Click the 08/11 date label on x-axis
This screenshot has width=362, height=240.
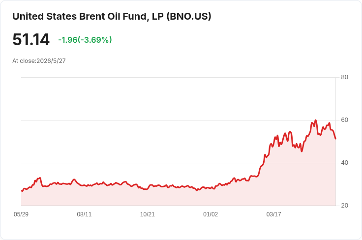pos(84,214)
